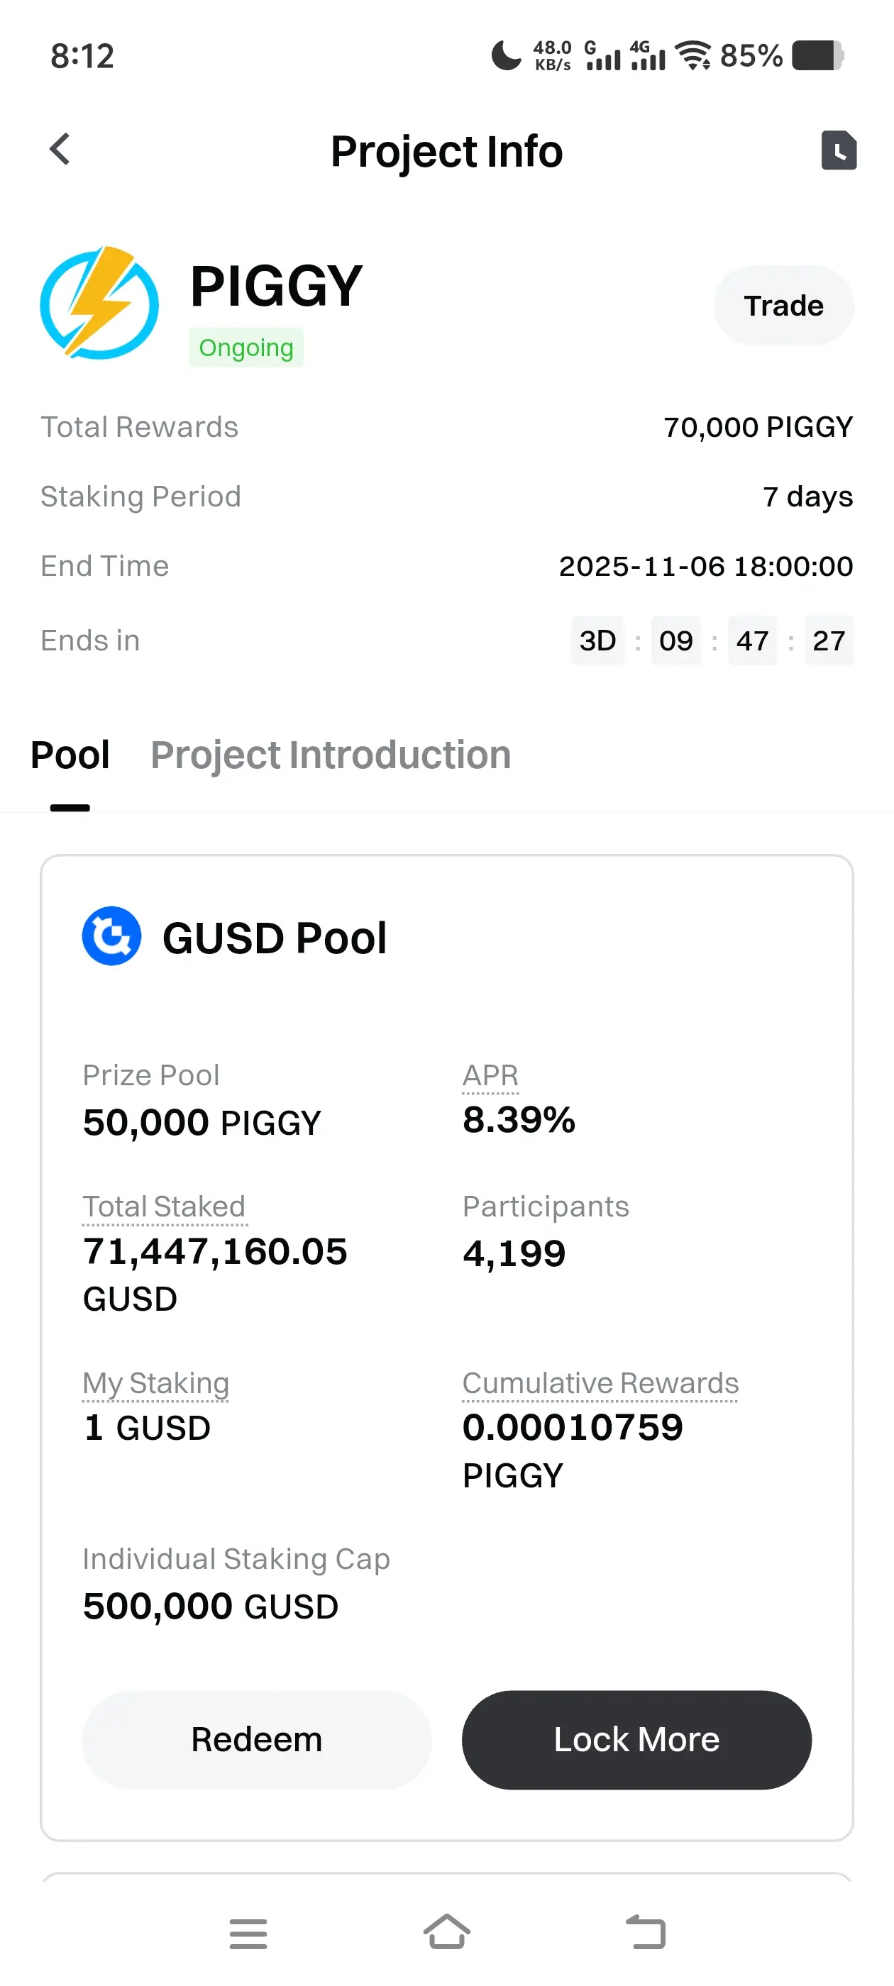Show Total Staked info tooltip

(x=165, y=1206)
